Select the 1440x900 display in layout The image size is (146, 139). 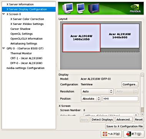(120, 36)
